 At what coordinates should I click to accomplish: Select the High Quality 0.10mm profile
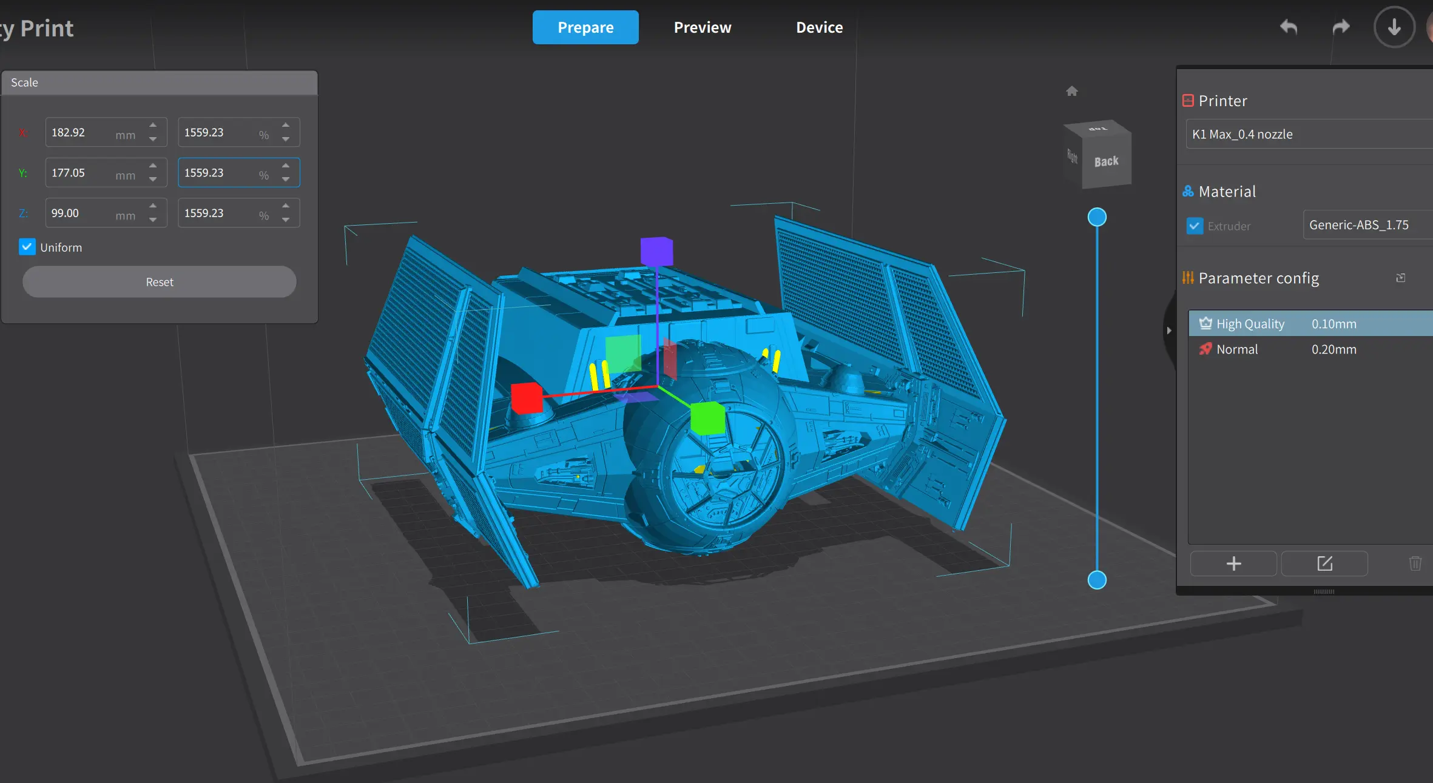[x=1310, y=324]
